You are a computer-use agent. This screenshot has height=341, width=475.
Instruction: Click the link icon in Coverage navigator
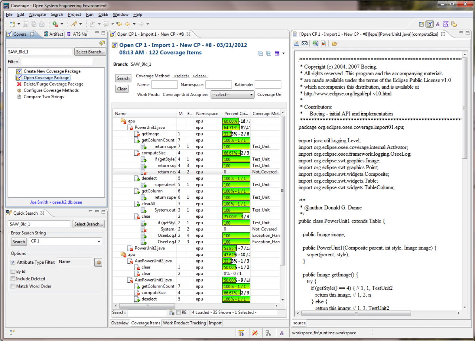point(102,43)
